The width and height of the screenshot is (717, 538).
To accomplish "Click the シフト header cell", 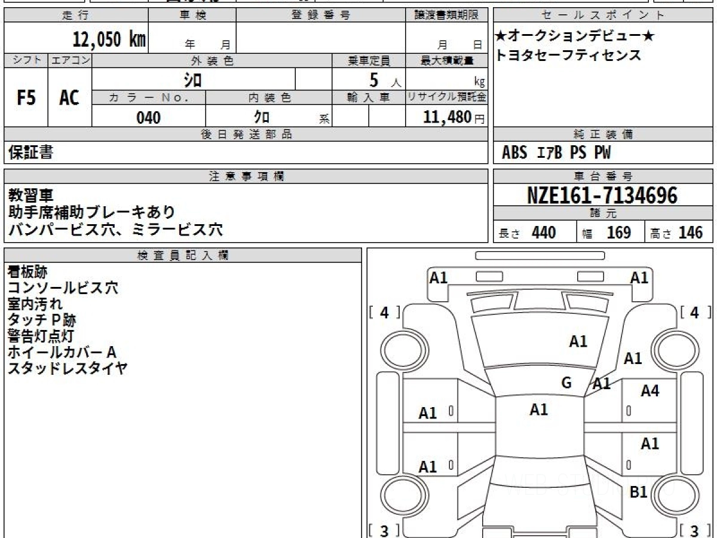I will 26,60.
